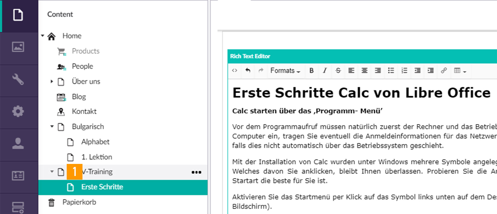497x214 pixels.
Task: Click the 'Calc starten über das' subheading
Action: [307, 111]
